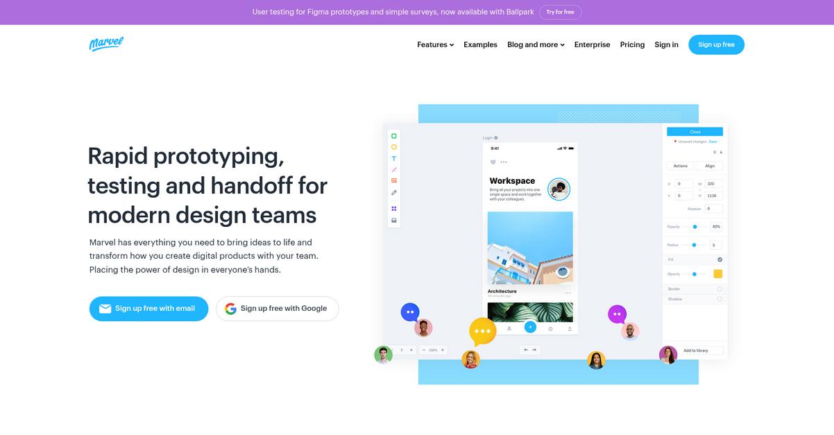Click Sign up free with Google
Image resolution: width=834 pixels, height=435 pixels.
click(x=277, y=309)
